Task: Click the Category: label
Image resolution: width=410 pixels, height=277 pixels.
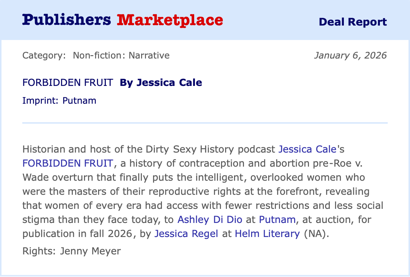Action: 44,56
